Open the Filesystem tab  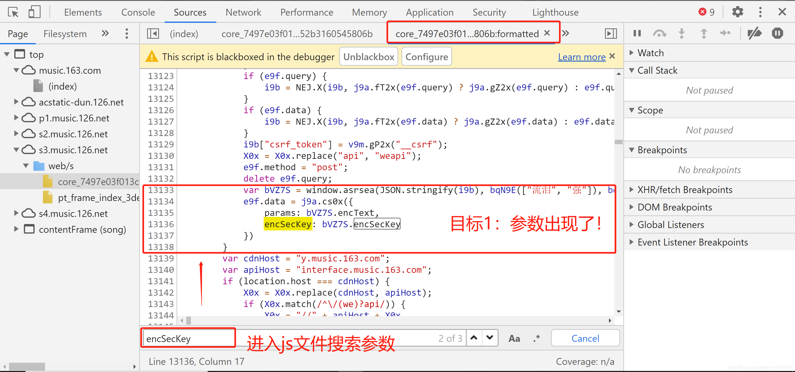click(x=65, y=34)
